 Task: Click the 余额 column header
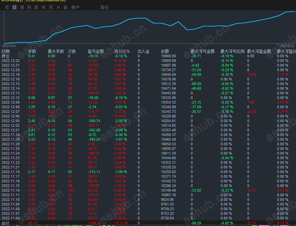tap(165, 51)
